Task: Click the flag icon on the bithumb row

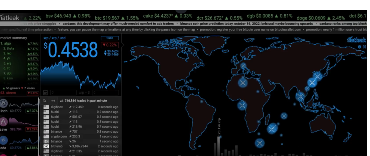Action: pyautogui.click(x=46, y=146)
